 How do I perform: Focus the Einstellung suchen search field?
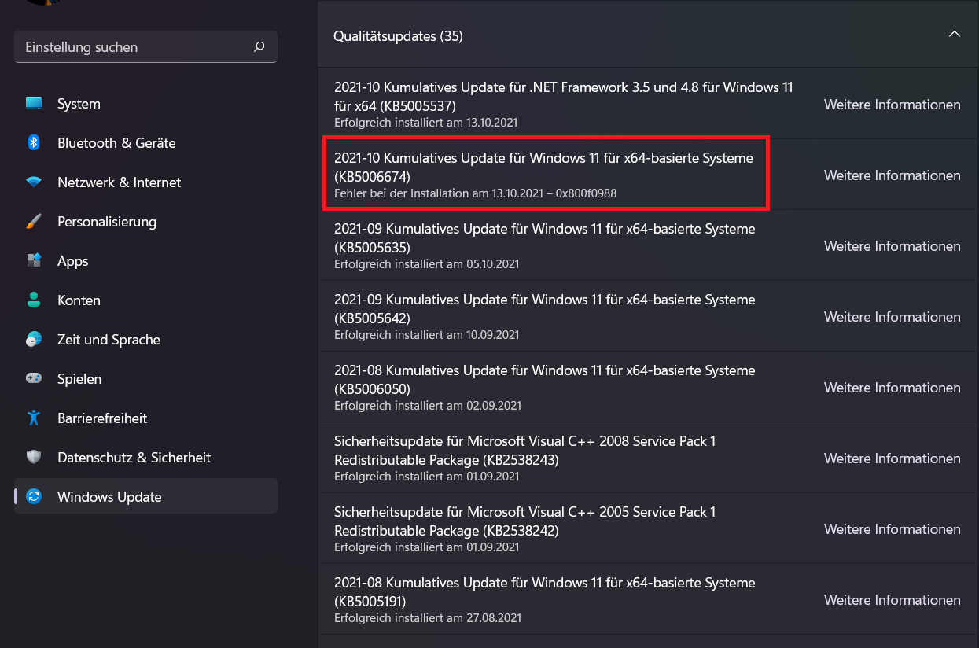(x=134, y=47)
